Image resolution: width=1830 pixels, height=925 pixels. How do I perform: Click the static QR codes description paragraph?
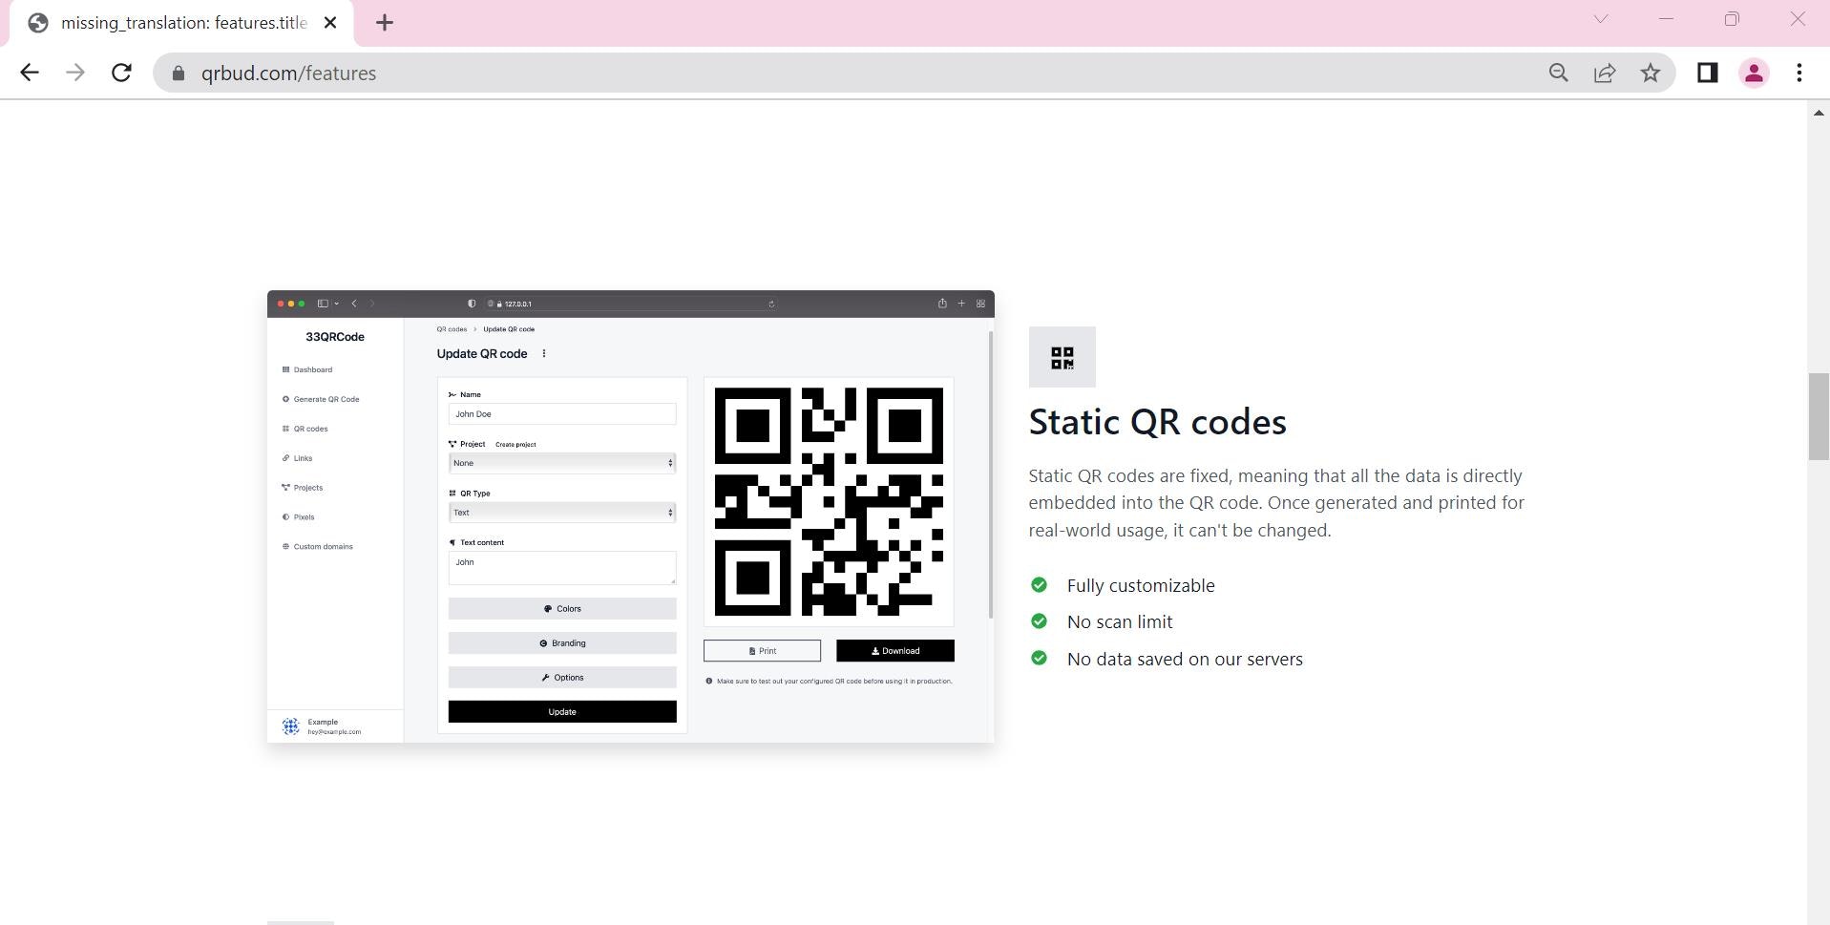(x=1276, y=503)
